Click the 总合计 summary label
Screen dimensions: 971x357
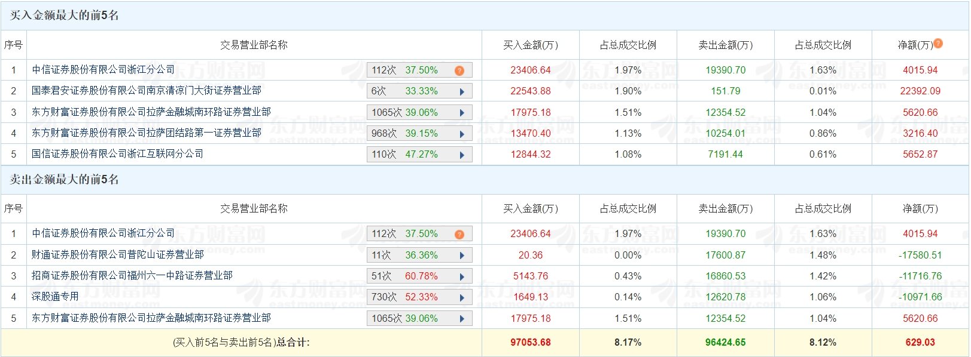pos(242,343)
